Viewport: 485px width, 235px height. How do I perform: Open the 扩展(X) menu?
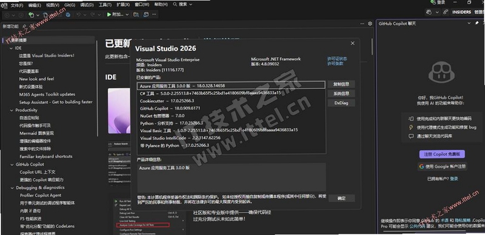(x=123, y=5)
